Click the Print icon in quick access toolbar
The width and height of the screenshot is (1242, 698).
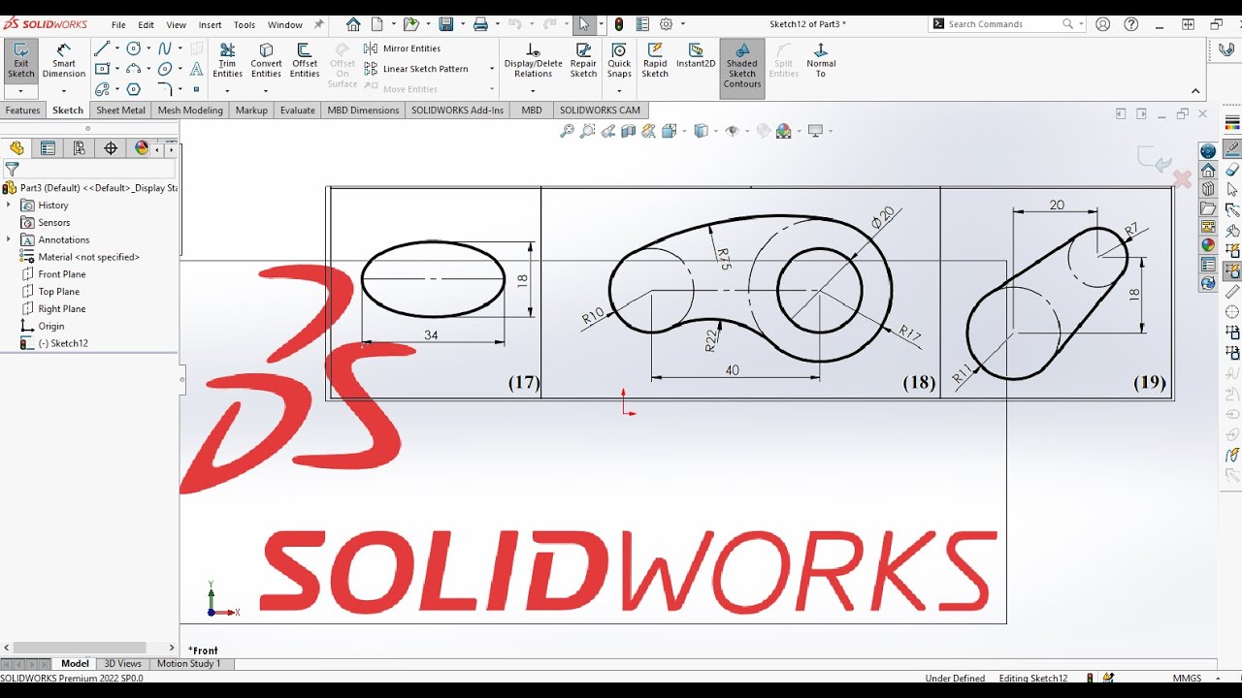tap(481, 24)
